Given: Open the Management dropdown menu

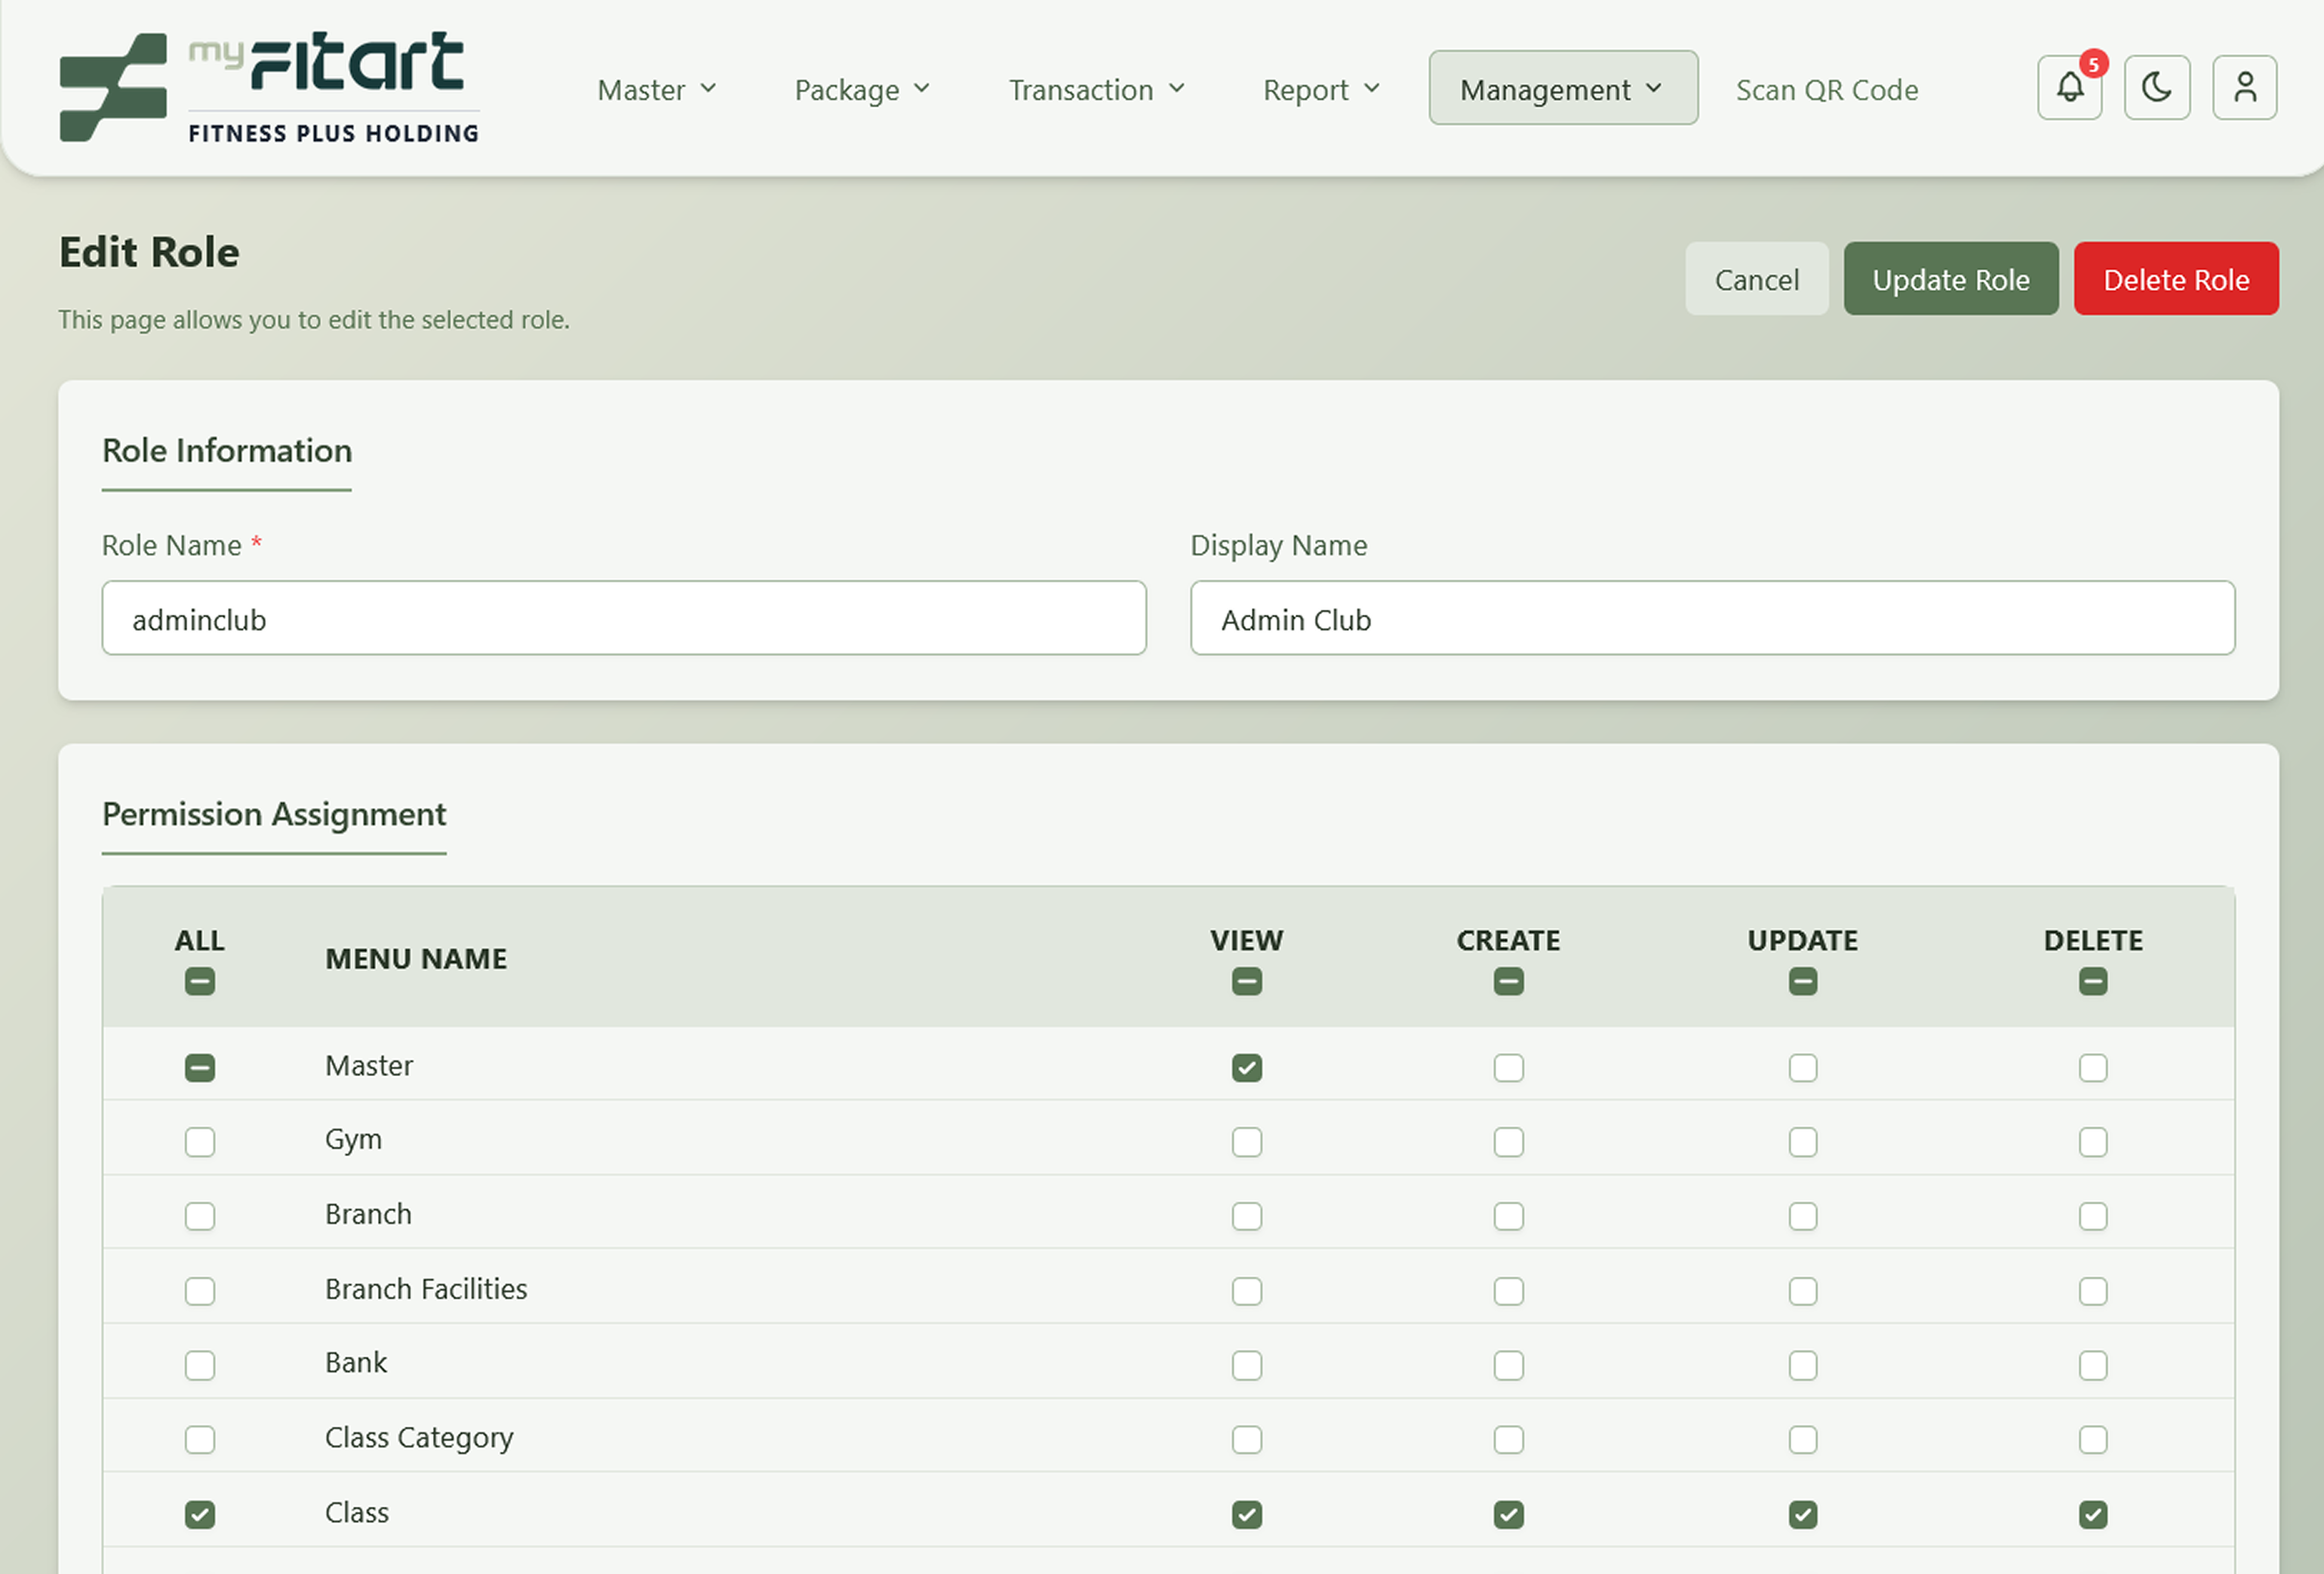Looking at the screenshot, I should [1562, 89].
